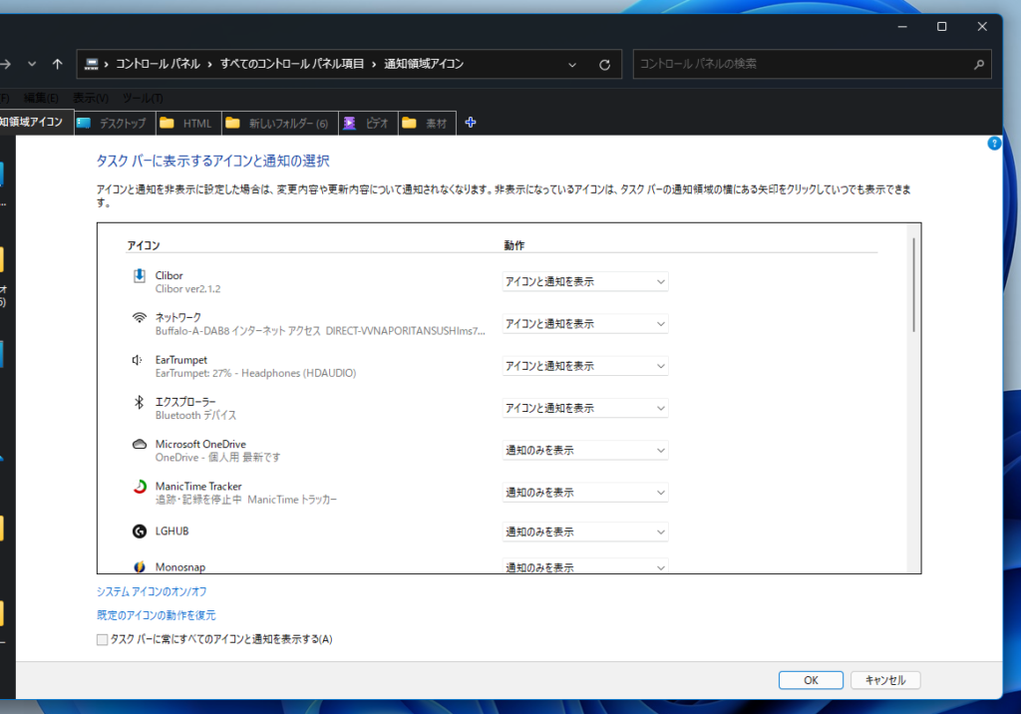Switch to the 新しいフォルダー (6) tab

pyautogui.click(x=280, y=123)
